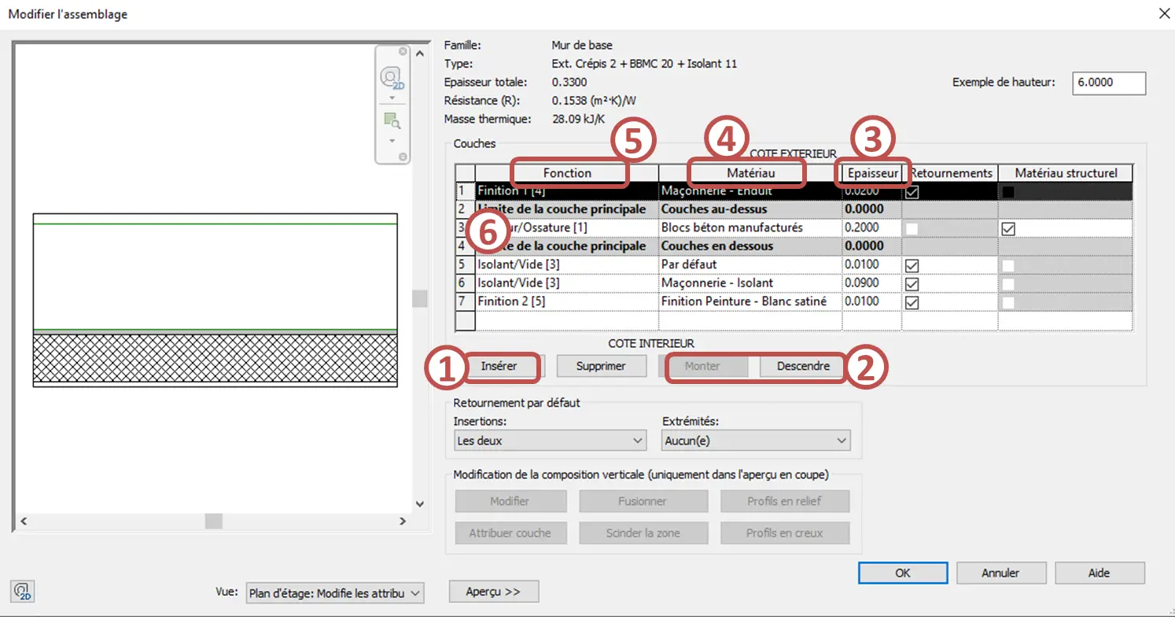
Task: Check Retournements for the Blocs béton manufacturés row
Action: point(912,228)
